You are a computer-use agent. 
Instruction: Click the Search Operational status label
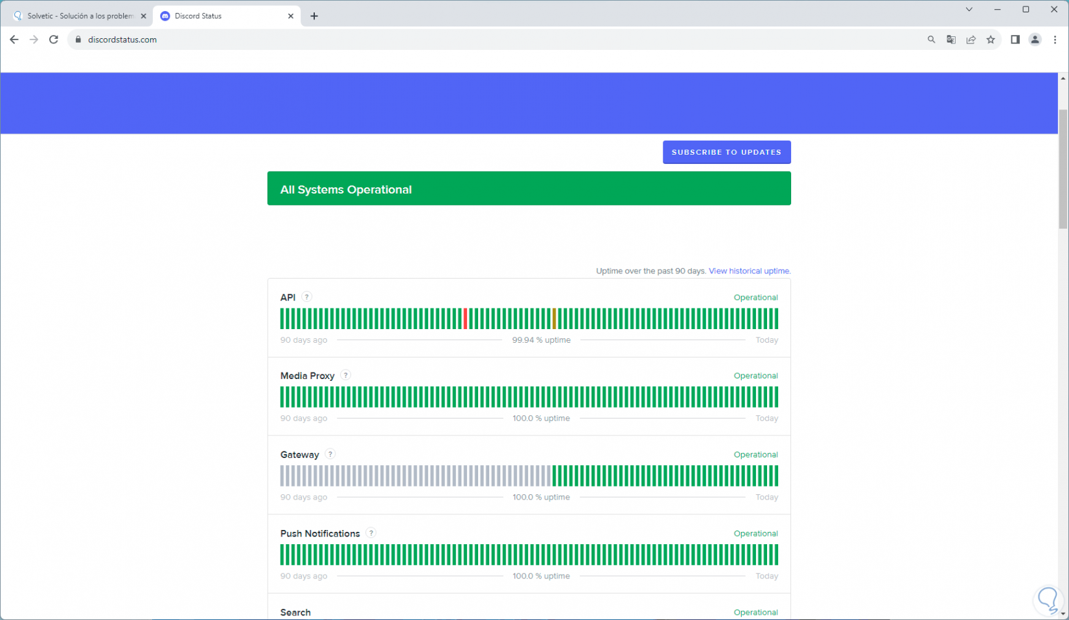756,612
